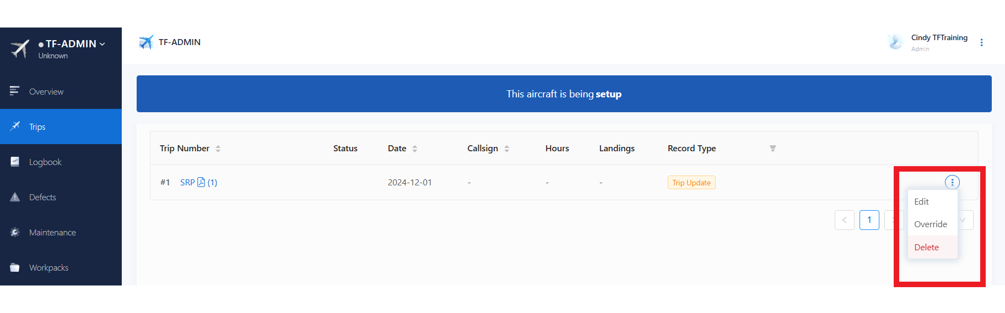This screenshot has width=1005, height=313.
Task: Open the Logbook sidebar section
Action: tap(45, 162)
